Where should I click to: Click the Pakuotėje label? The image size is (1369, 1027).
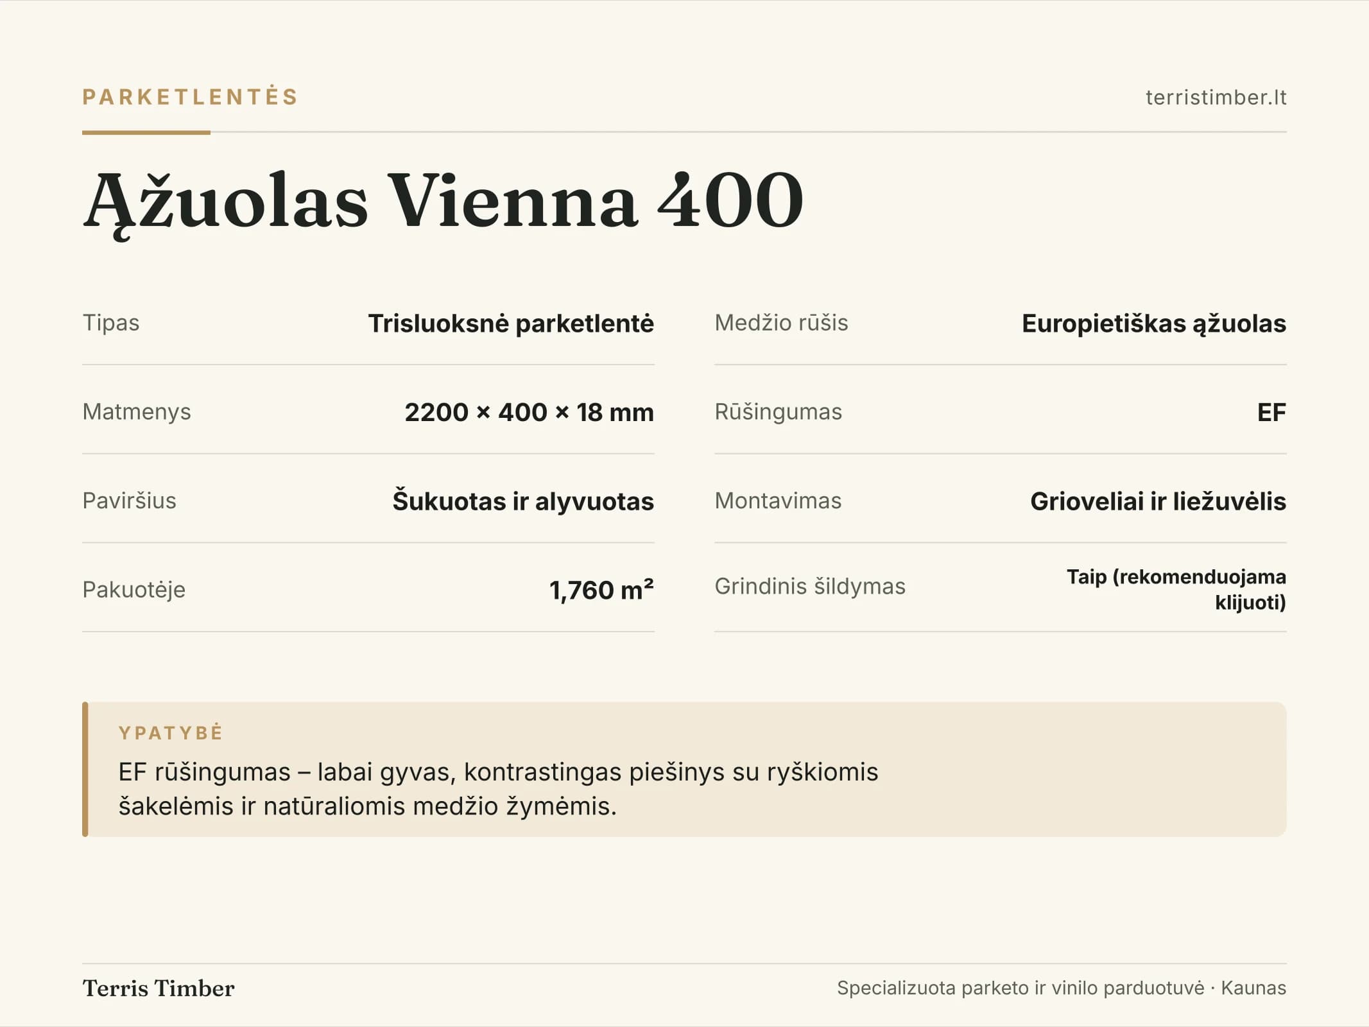pyautogui.click(x=133, y=589)
